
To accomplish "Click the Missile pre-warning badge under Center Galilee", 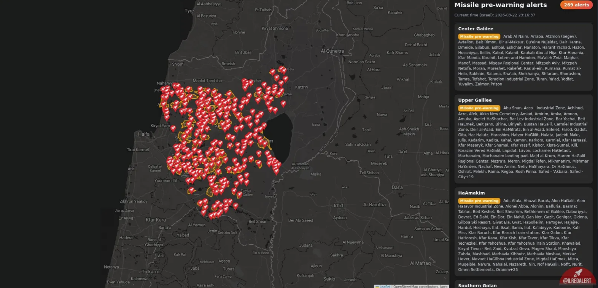I will point(479,36).
